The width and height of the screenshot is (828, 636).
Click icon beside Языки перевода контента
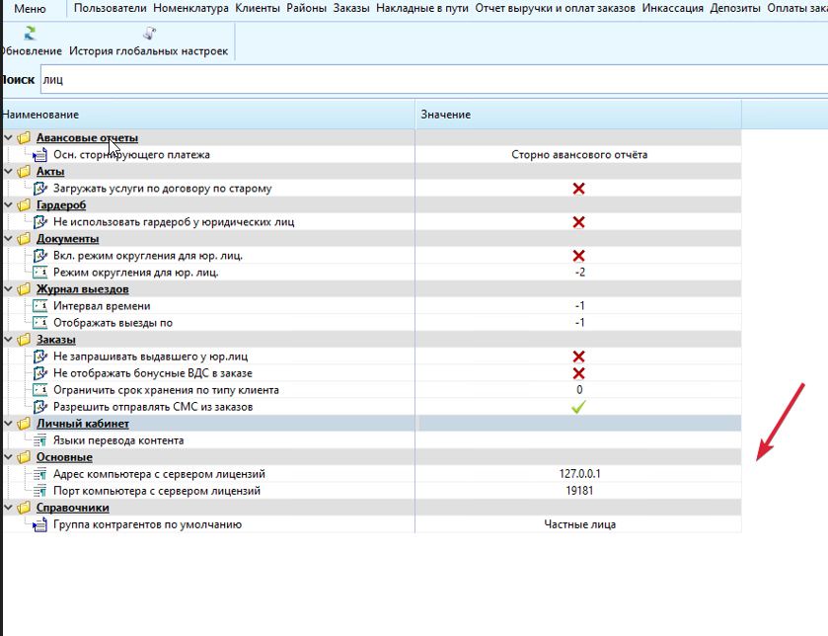(40, 440)
